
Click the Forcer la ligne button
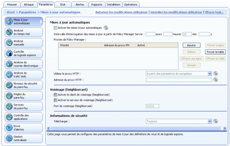(x=215, y=45)
